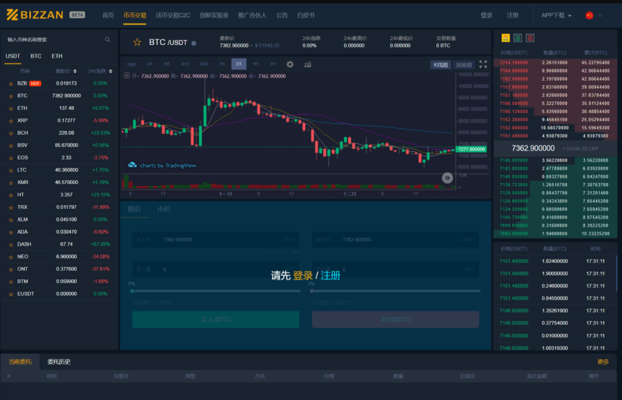
Task: Show only buy orders with green list icon
Action: point(517,38)
